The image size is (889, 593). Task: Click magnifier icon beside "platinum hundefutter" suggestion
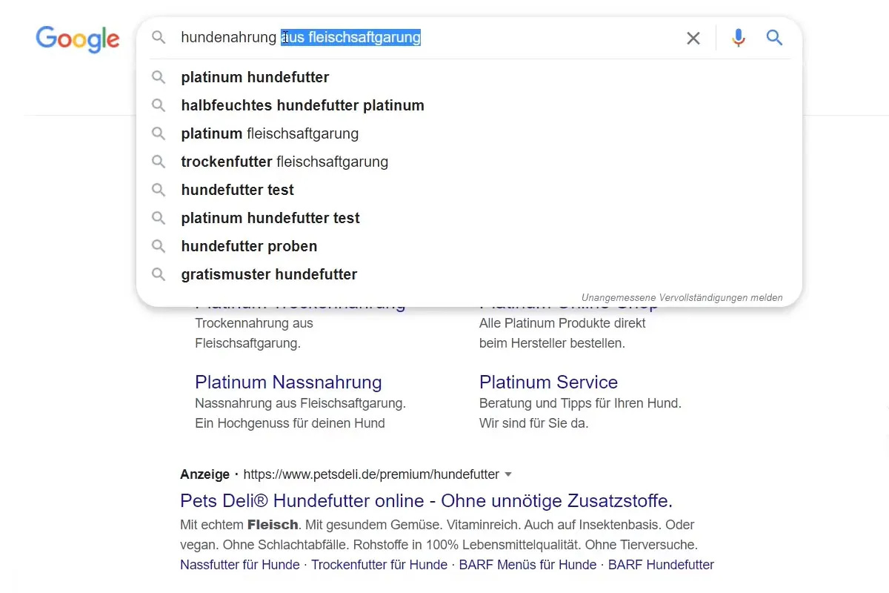(x=159, y=77)
